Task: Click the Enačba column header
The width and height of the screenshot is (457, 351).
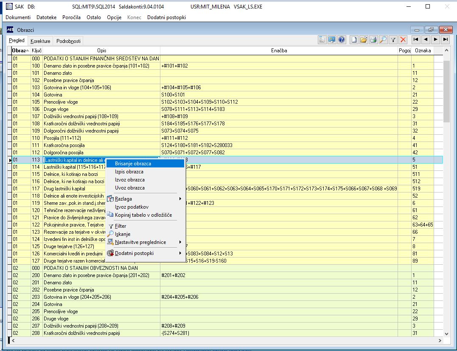Action: 279,51
